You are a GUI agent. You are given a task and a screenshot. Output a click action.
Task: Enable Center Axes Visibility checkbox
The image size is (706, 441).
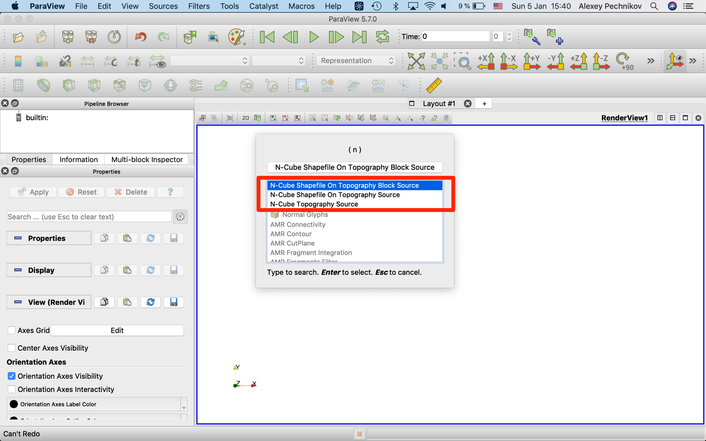12,348
